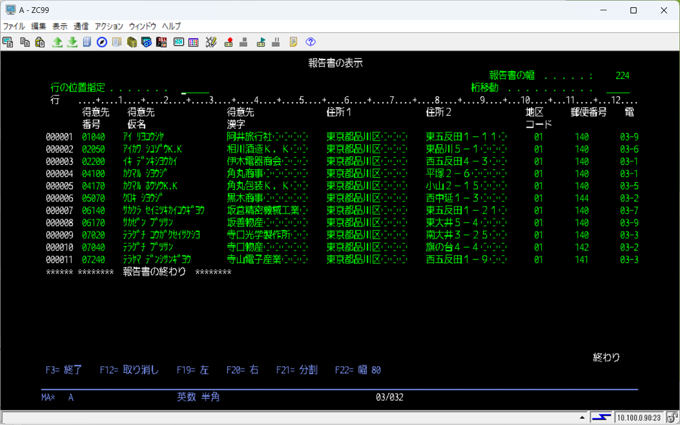
Task: Click customer name 黒木商事
Action: point(245,198)
